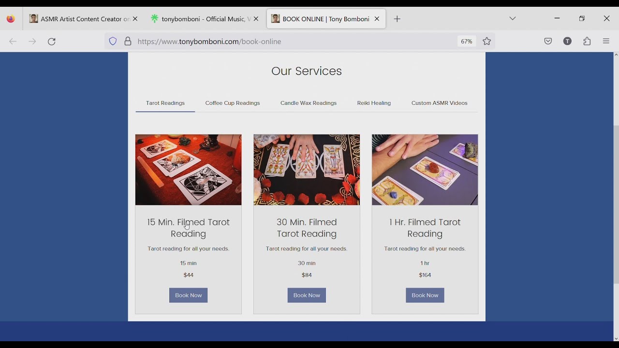This screenshot has width=619, height=348.
Task: Close the ASMR Artist Content Creator tab
Action: pos(135,19)
